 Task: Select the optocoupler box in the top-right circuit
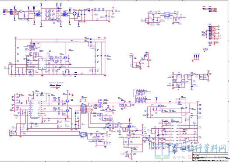point(167,14)
